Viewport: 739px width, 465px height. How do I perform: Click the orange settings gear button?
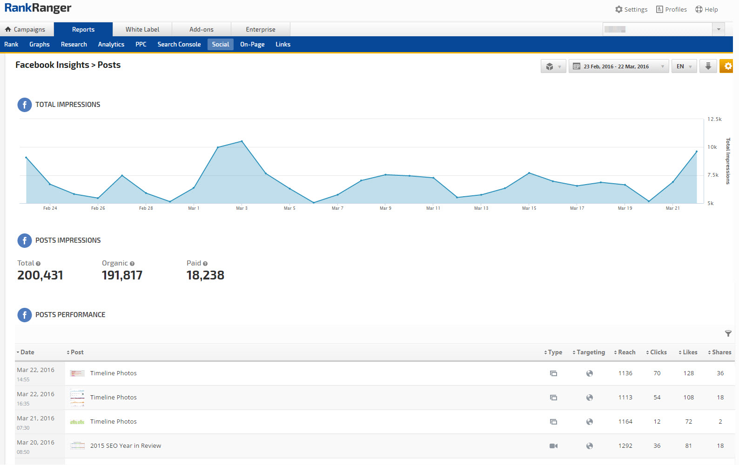click(x=727, y=66)
